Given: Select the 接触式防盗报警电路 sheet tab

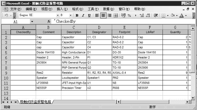Looking at the screenshot, I should point(36,102).
